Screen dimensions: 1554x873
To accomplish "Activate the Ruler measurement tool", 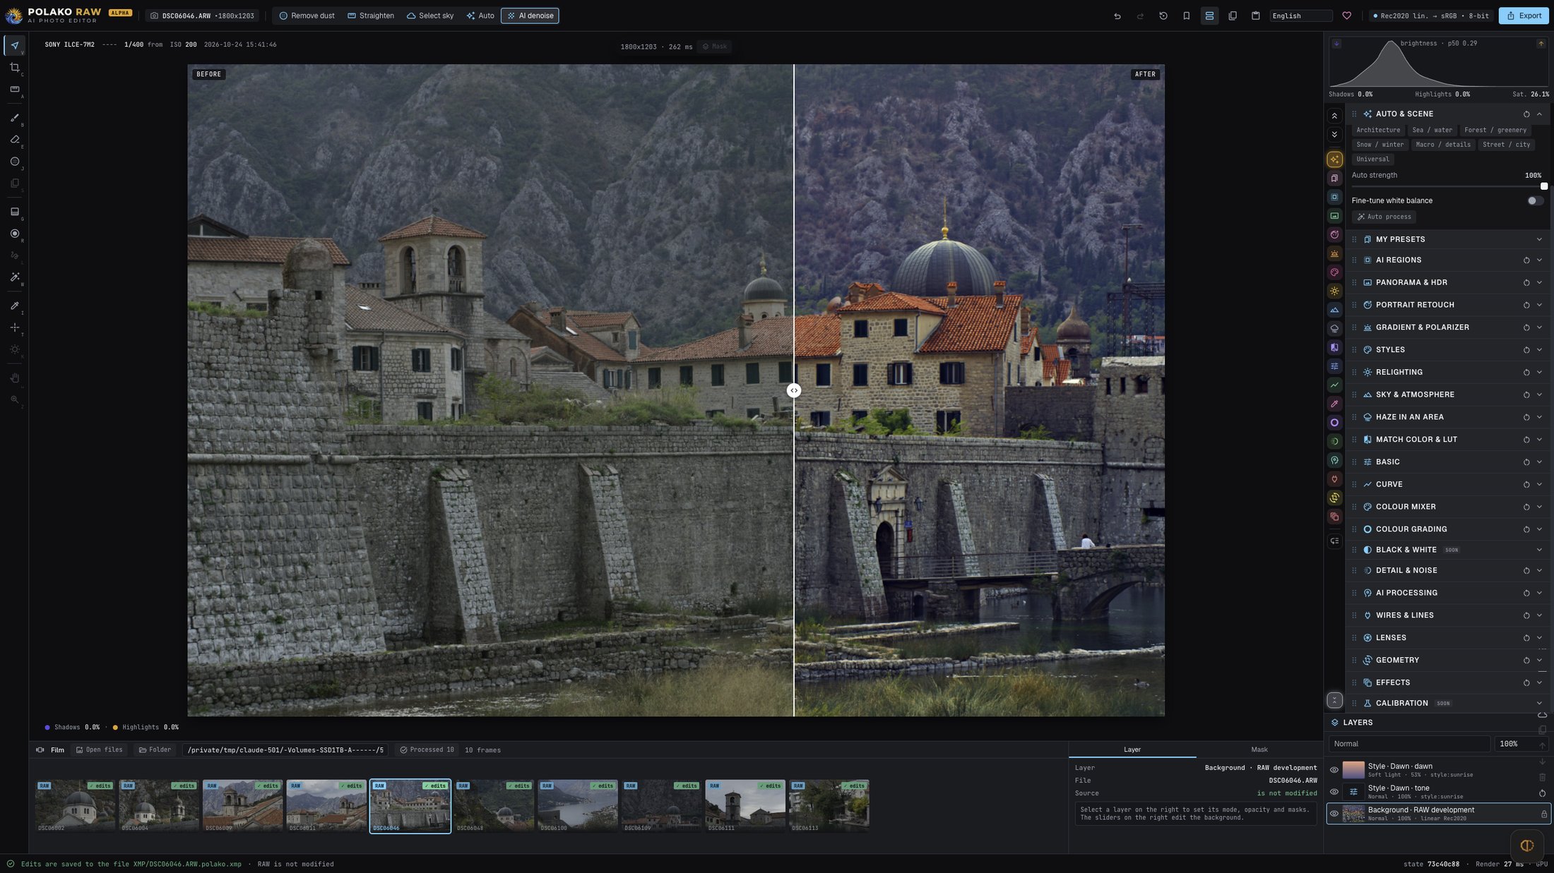I will pos(15,90).
